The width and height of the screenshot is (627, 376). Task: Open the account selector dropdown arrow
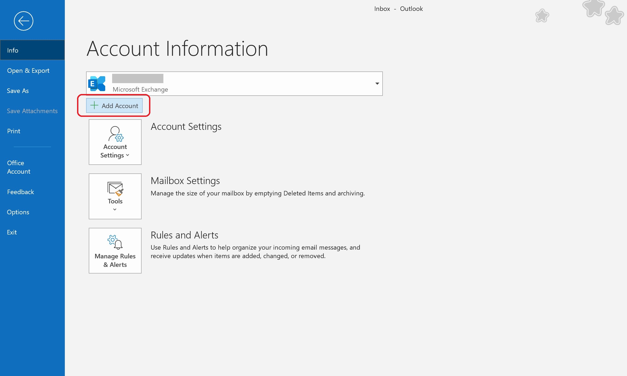(x=377, y=84)
